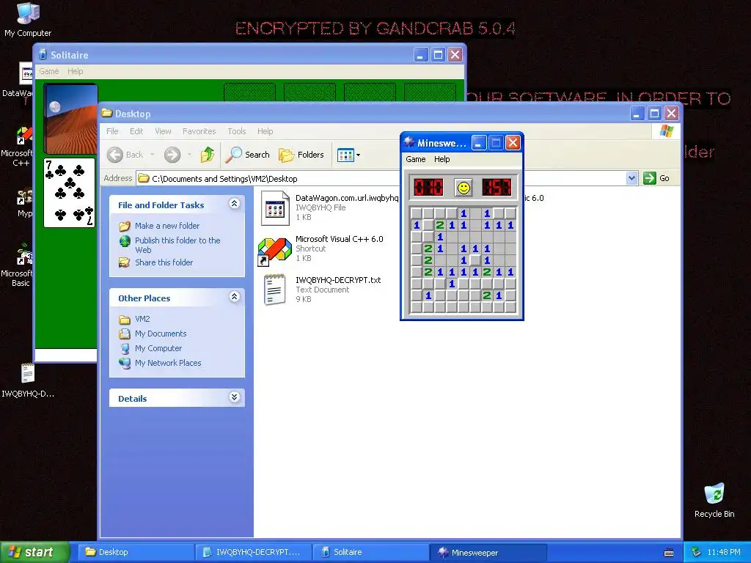Viewport: 751px width, 563px height.
Task: Open the Address bar dropdown arrow
Action: click(631, 178)
